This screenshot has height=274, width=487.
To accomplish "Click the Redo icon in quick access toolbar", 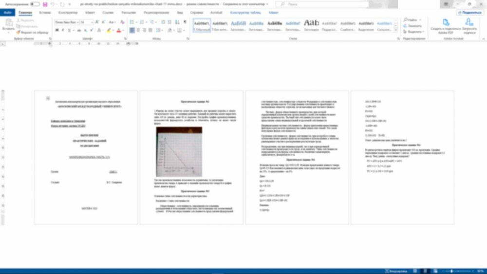I will (62, 4).
